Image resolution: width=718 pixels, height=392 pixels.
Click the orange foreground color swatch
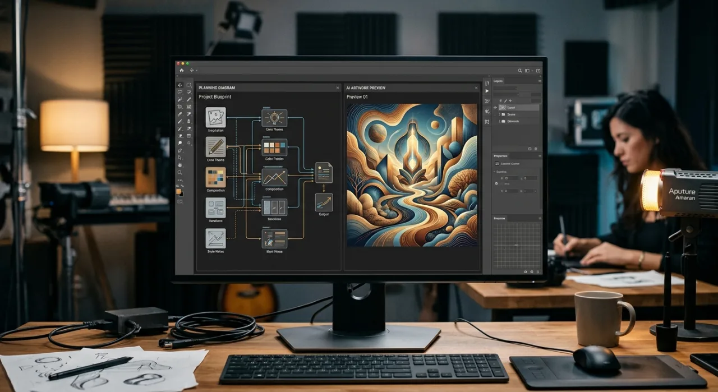pyautogui.click(x=178, y=191)
